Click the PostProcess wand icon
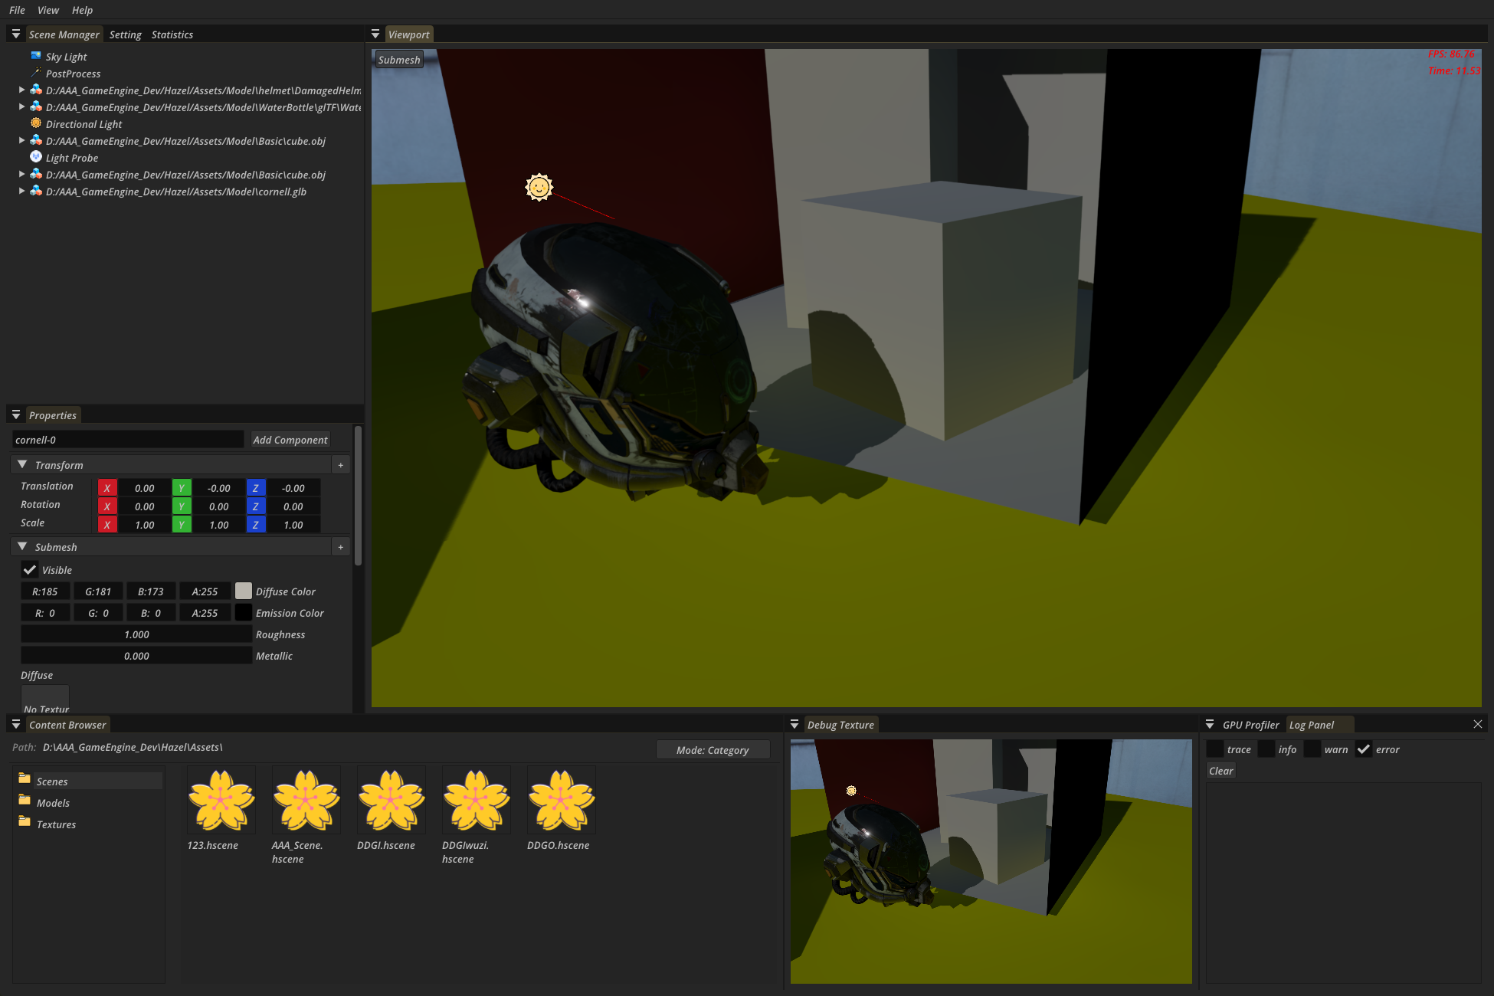 [x=36, y=73]
